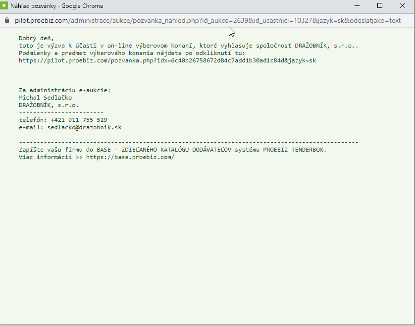Click the lock icon in the address bar

point(6,20)
